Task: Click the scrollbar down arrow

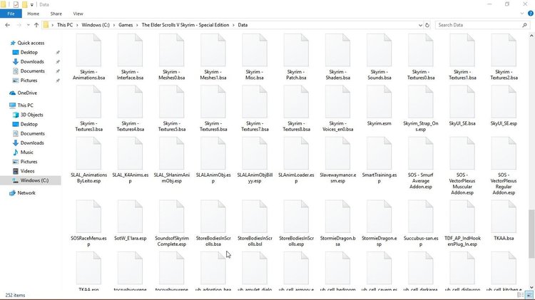Action: (531, 287)
